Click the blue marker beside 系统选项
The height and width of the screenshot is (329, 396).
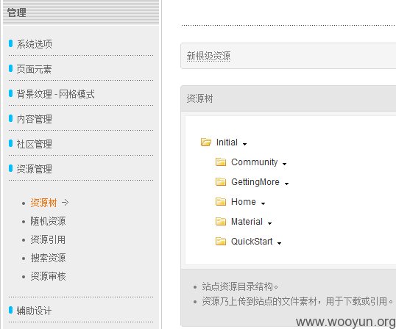pos(10,43)
